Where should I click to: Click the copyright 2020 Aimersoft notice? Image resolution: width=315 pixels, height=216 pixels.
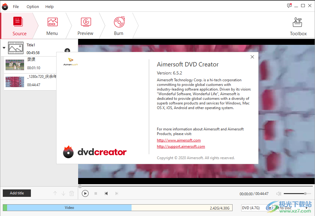tap(196, 158)
